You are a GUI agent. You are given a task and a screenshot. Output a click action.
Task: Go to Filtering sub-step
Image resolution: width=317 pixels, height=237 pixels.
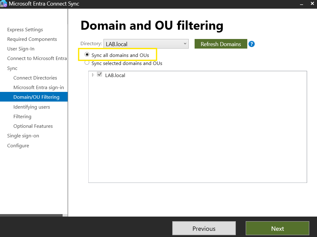coord(22,116)
